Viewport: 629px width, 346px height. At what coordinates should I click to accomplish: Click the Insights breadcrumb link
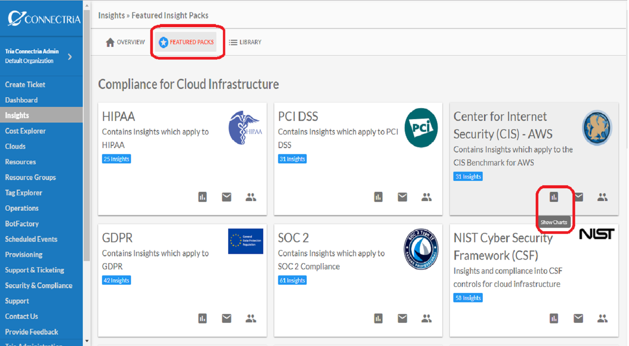pyautogui.click(x=111, y=15)
